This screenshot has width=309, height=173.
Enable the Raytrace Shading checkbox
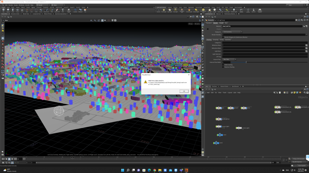[x=223, y=67]
